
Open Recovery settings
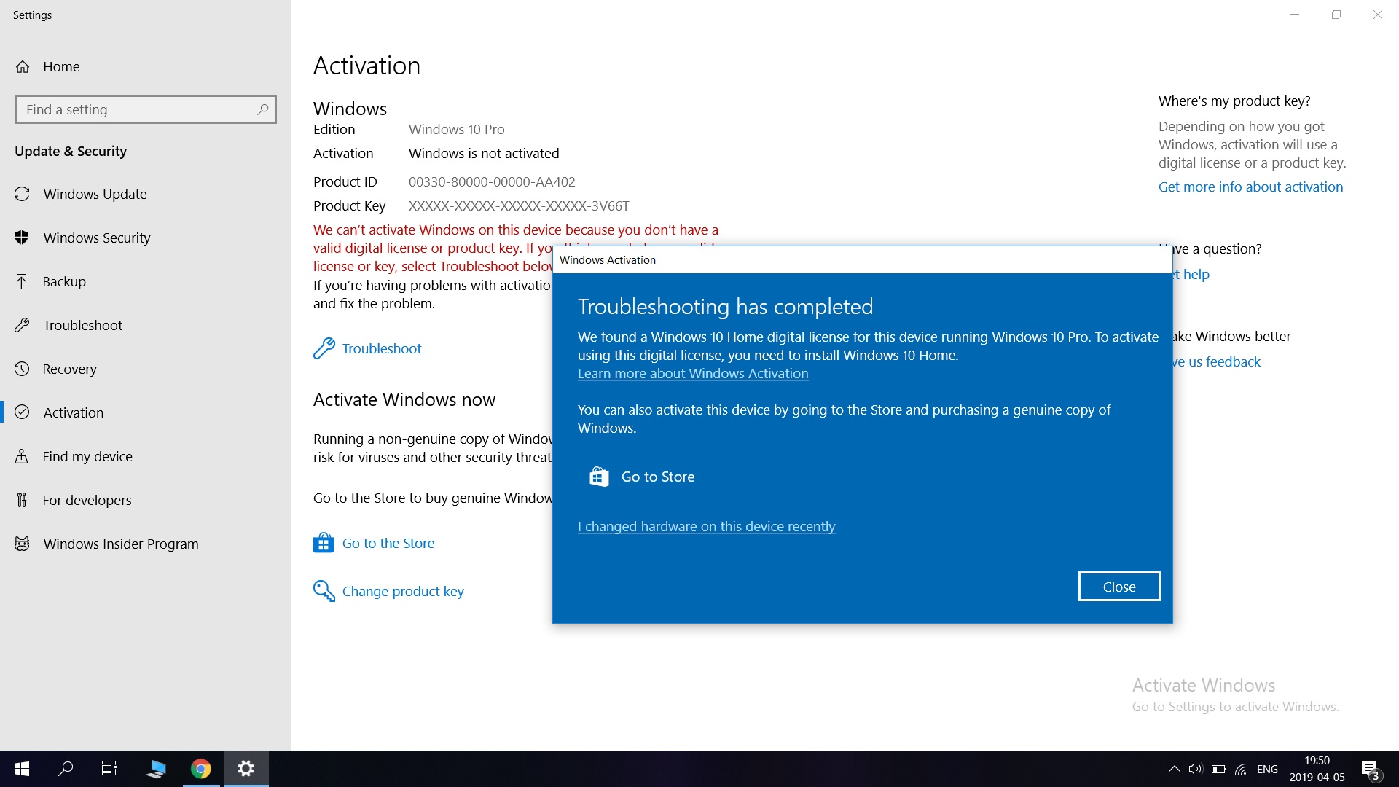click(x=71, y=369)
